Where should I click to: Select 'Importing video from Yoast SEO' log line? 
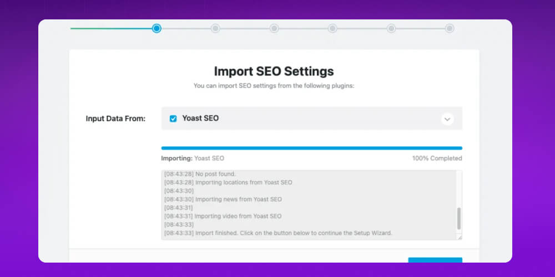223,216
